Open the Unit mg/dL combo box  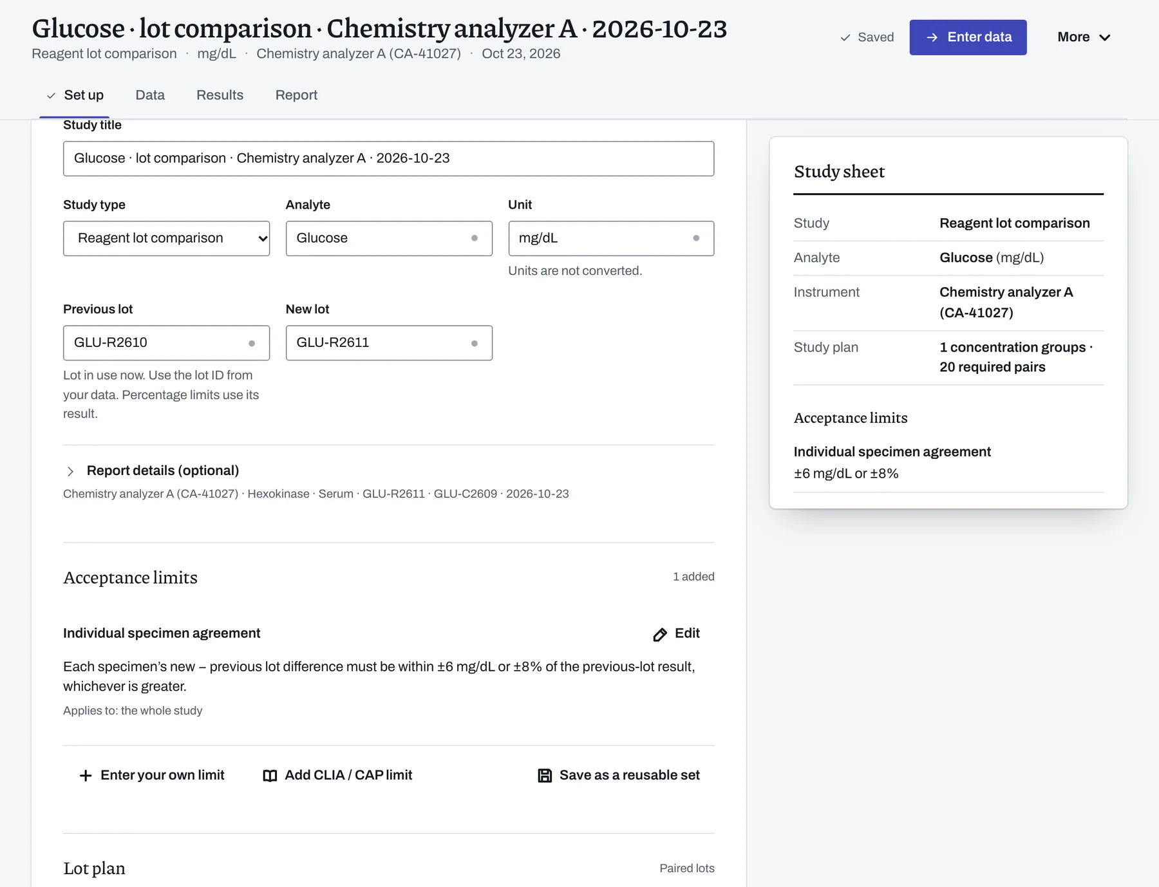click(611, 238)
